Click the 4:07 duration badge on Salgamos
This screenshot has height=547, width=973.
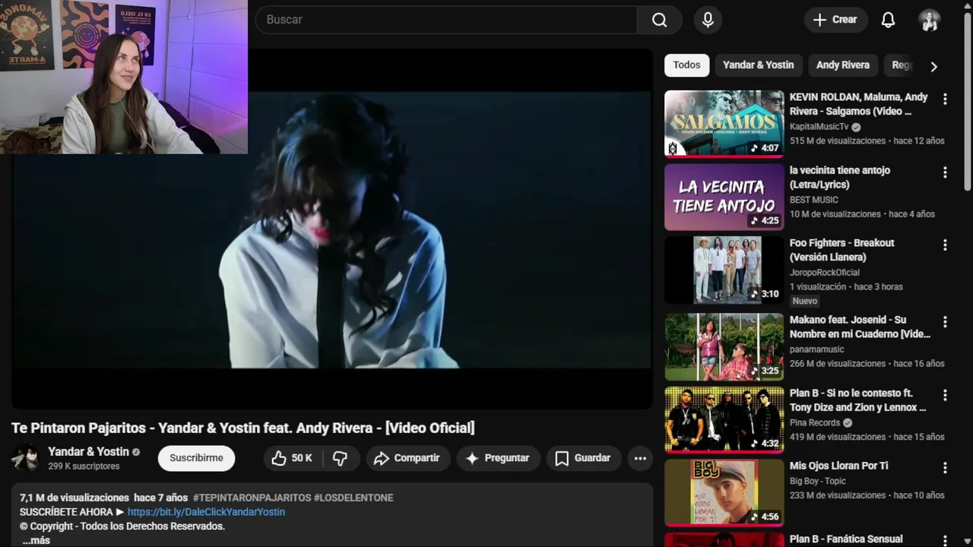pyautogui.click(x=764, y=148)
